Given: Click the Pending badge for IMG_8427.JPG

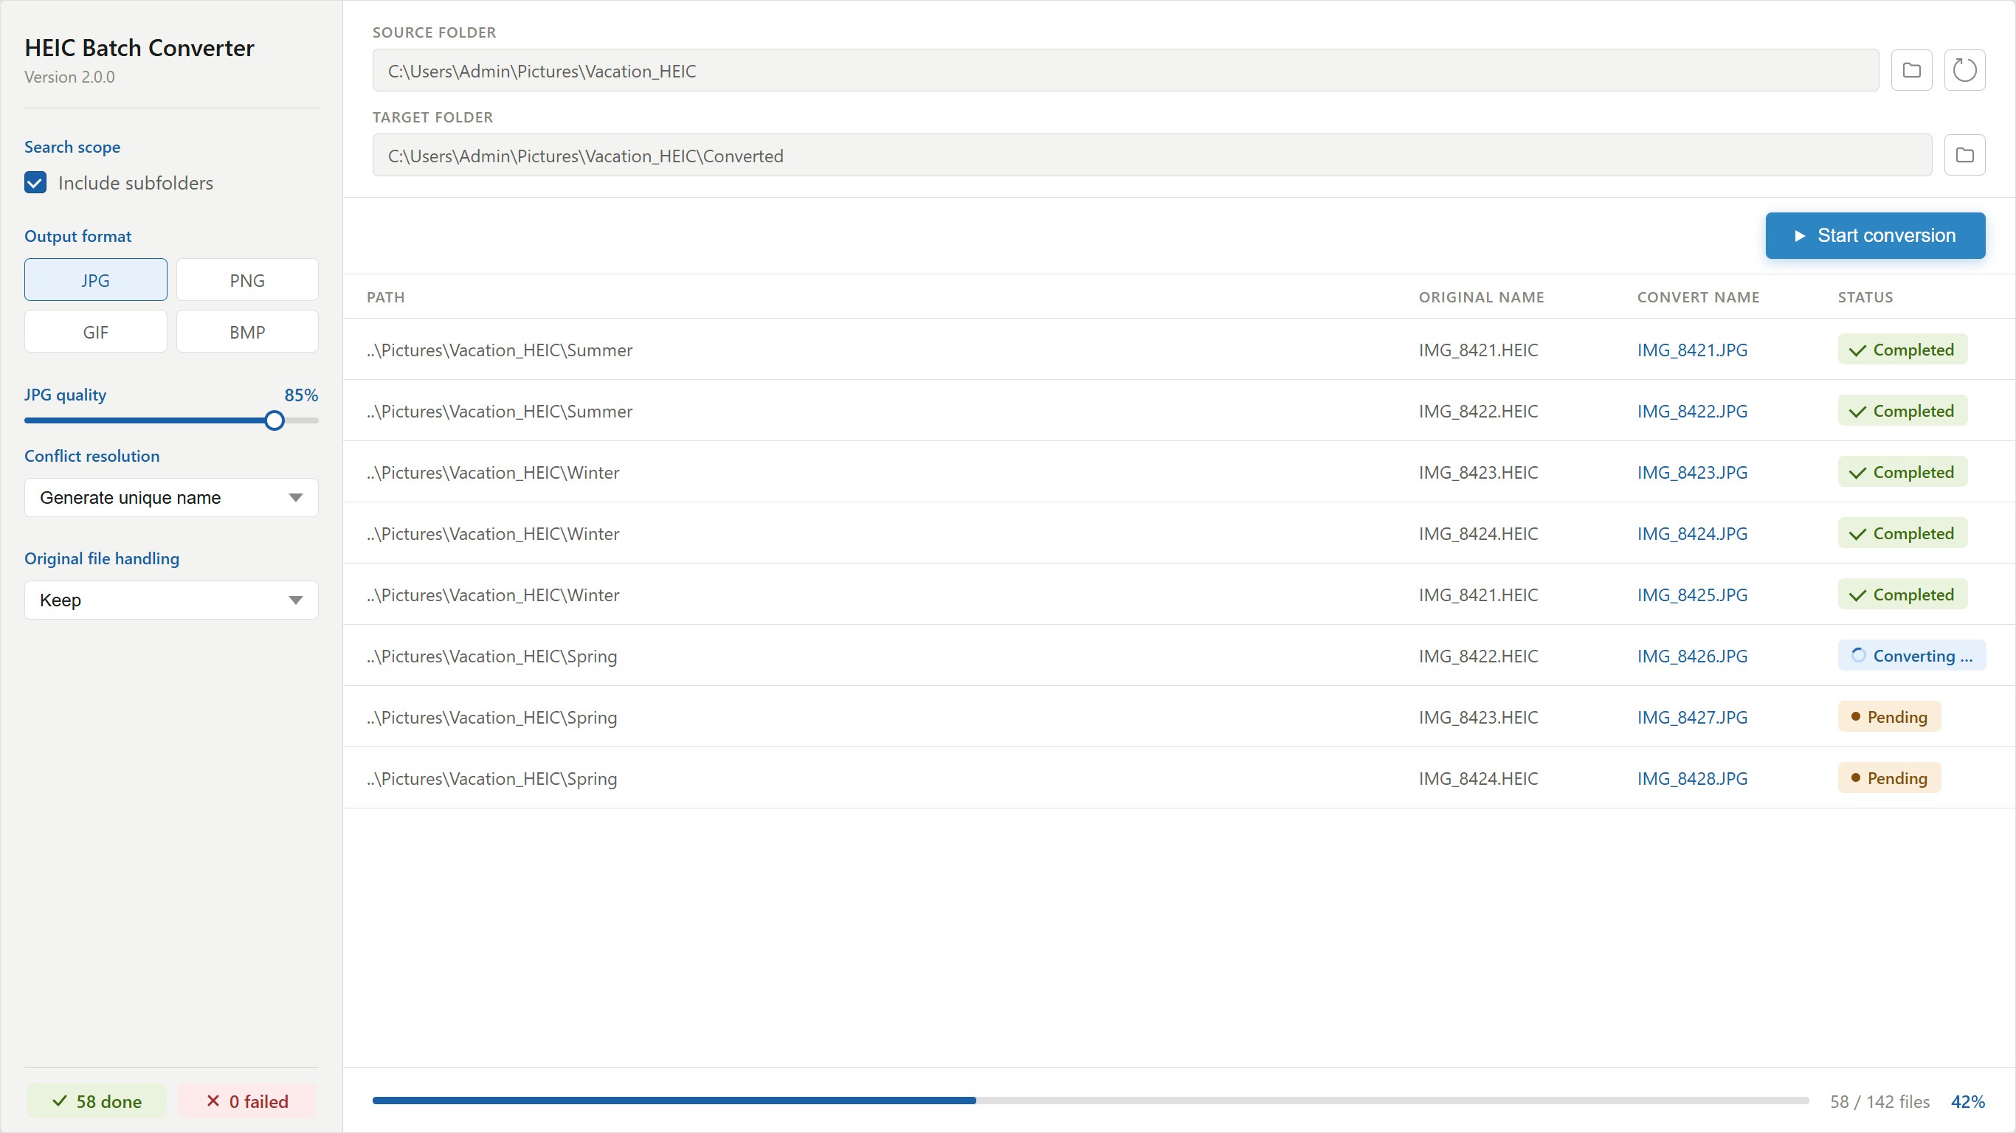Looking at the screenshot, I should (1889, 717).
